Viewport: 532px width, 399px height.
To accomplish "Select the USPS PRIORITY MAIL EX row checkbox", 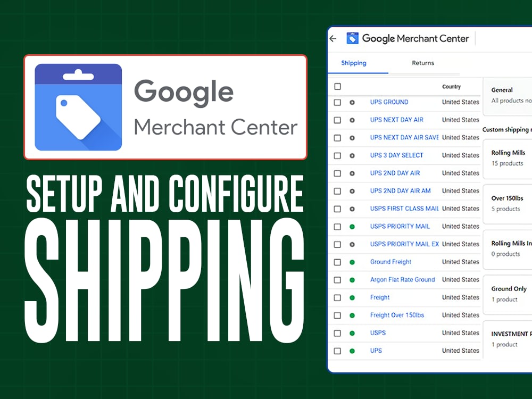I will click(x=338, y=244).
